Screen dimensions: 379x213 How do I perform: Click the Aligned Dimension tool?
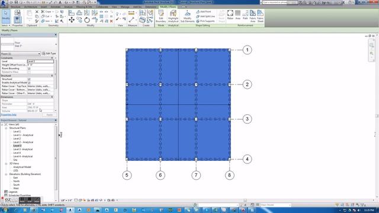[x=131, y=20]
